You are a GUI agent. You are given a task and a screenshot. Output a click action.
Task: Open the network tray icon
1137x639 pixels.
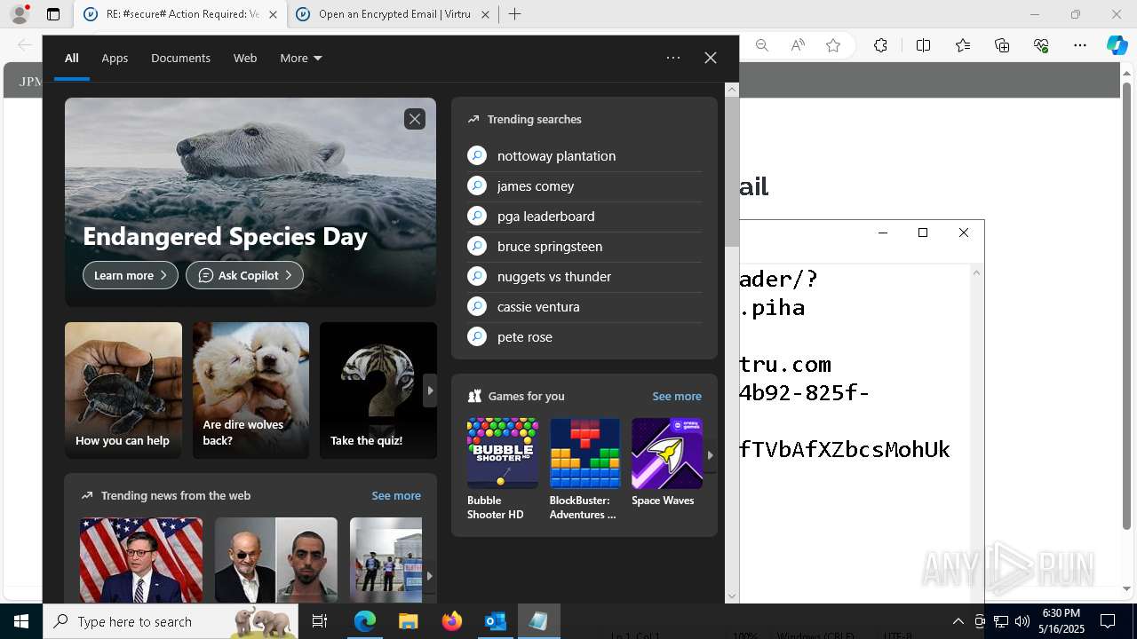click(1001, 621)
